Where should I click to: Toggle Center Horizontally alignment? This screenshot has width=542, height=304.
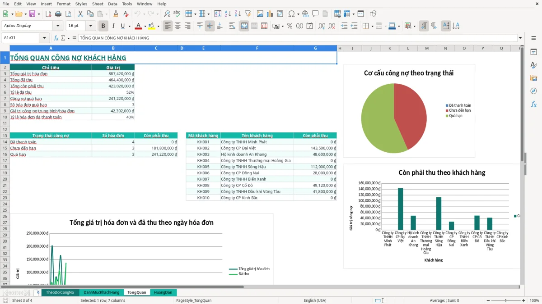pos(178,26)
